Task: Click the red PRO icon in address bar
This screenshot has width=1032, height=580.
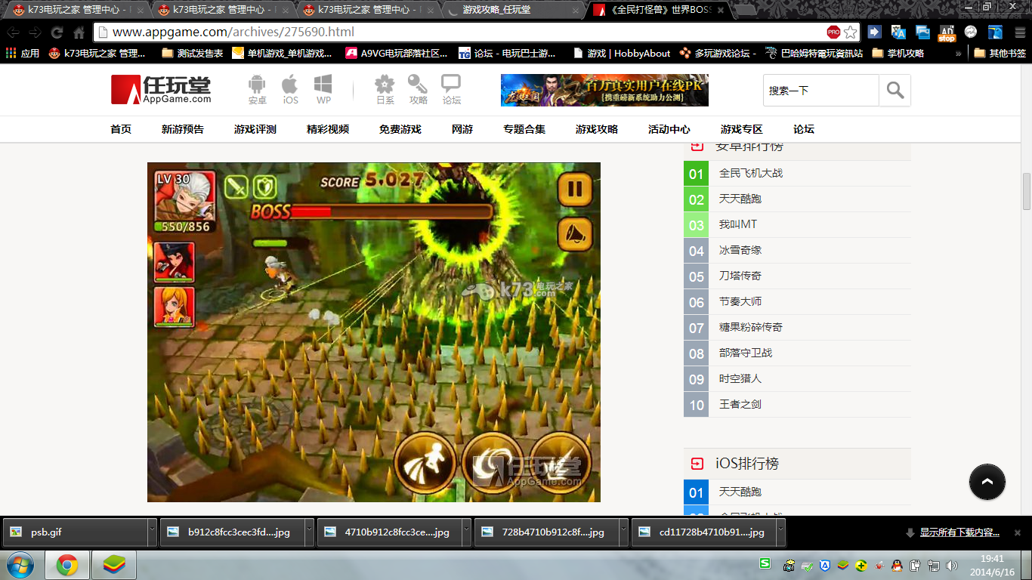Action: [x=833, y=32]
